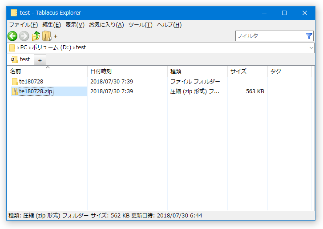Select the test tab

[x=20, y=59]
